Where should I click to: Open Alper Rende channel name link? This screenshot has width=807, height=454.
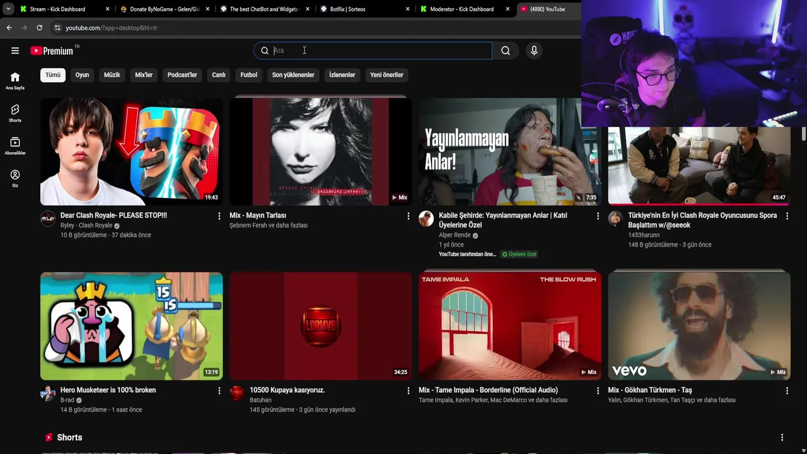coord(455,235)
